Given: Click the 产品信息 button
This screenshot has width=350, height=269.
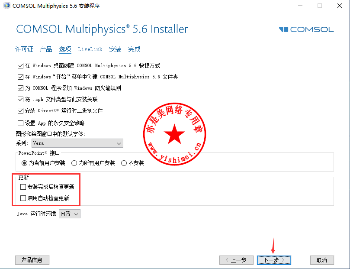Looking at the screenshot, I should click(x=32, y=260).
